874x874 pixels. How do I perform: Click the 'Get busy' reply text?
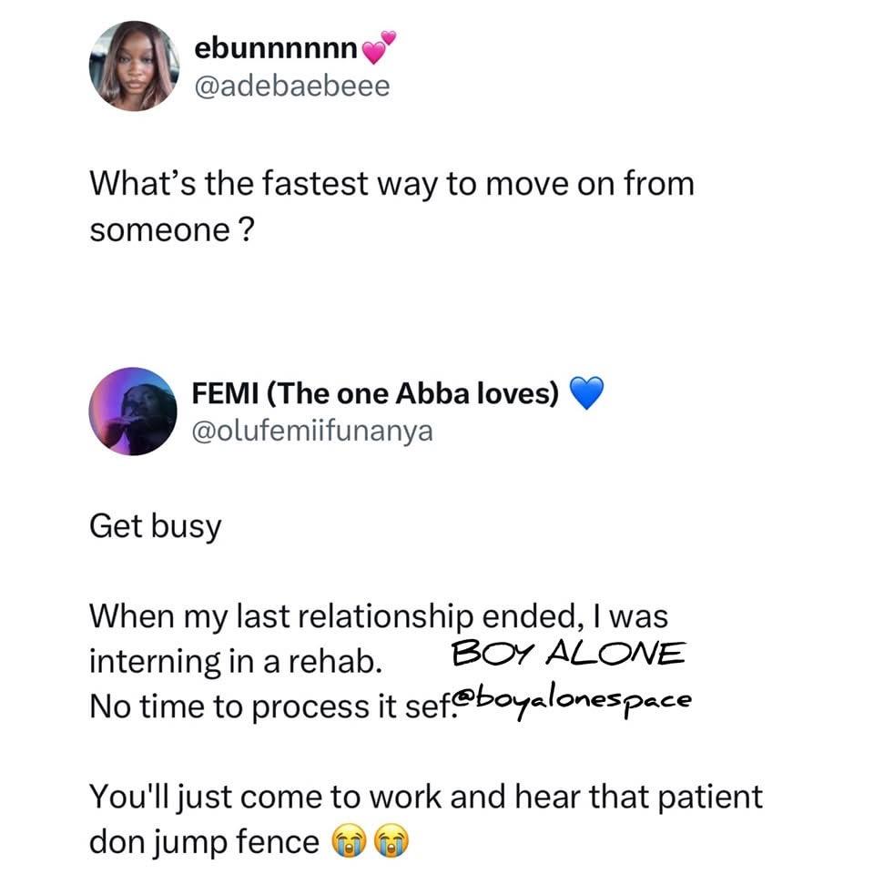pos(156,527)
